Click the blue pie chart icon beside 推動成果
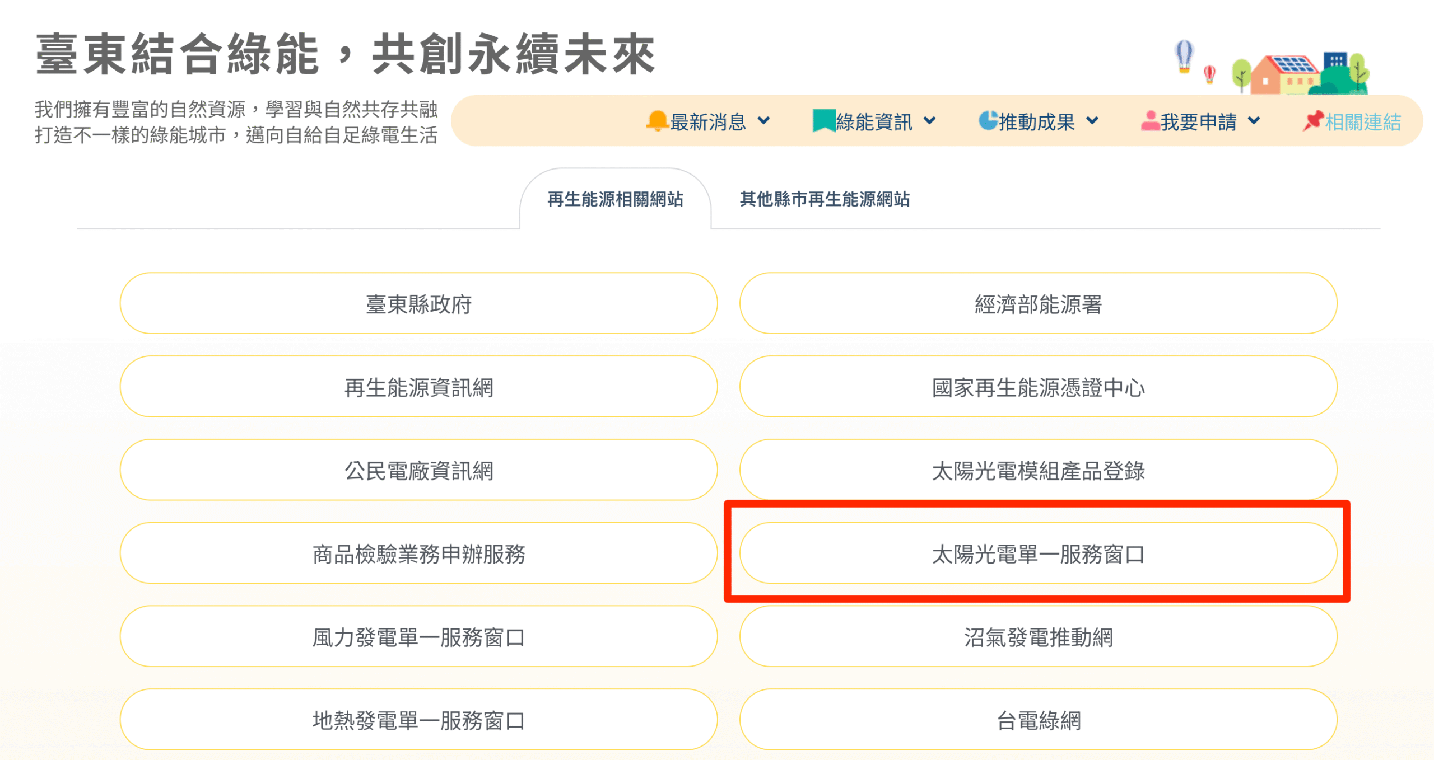Image resolution: width=1434 pixels, height=760 pixels. (988, 120)
